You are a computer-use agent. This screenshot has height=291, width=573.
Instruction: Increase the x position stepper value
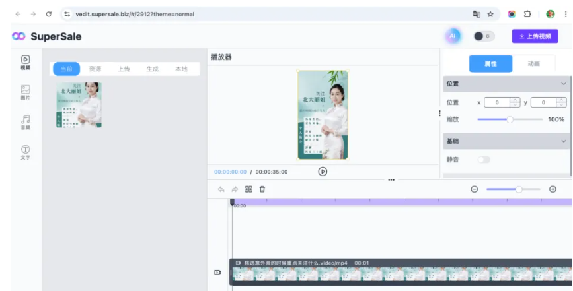click(515, 100)
